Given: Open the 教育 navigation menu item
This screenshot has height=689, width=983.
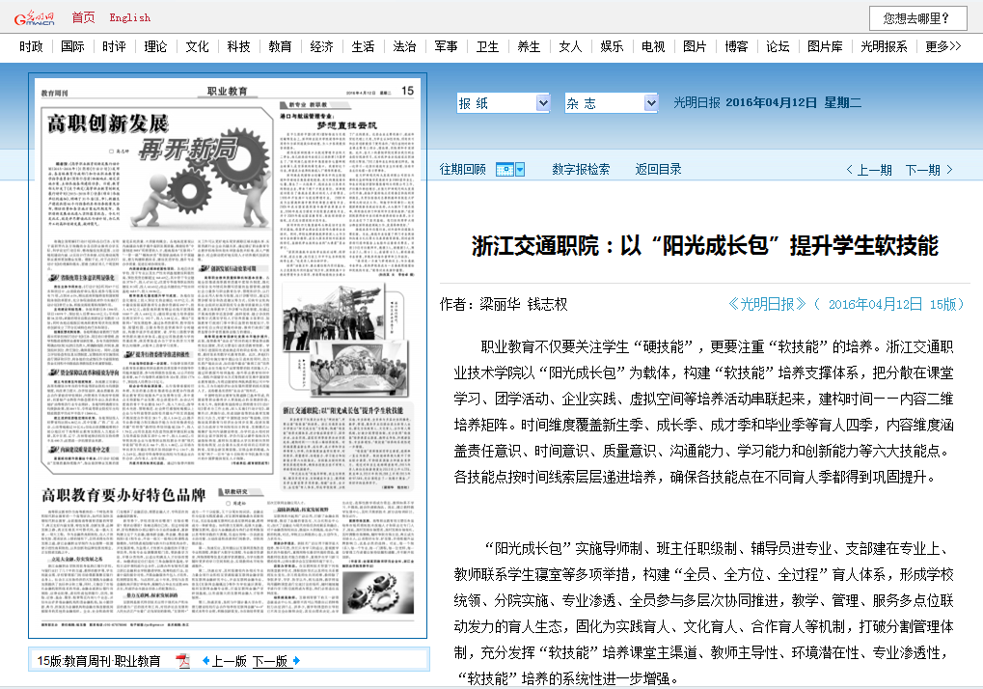Looking at the screenshot, I should pyautogui.click(x=280, y=46).
